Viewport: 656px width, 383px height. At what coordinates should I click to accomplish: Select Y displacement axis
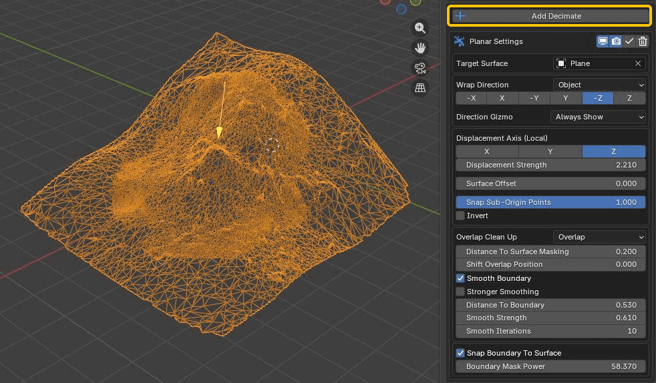(x=550, y=151)
